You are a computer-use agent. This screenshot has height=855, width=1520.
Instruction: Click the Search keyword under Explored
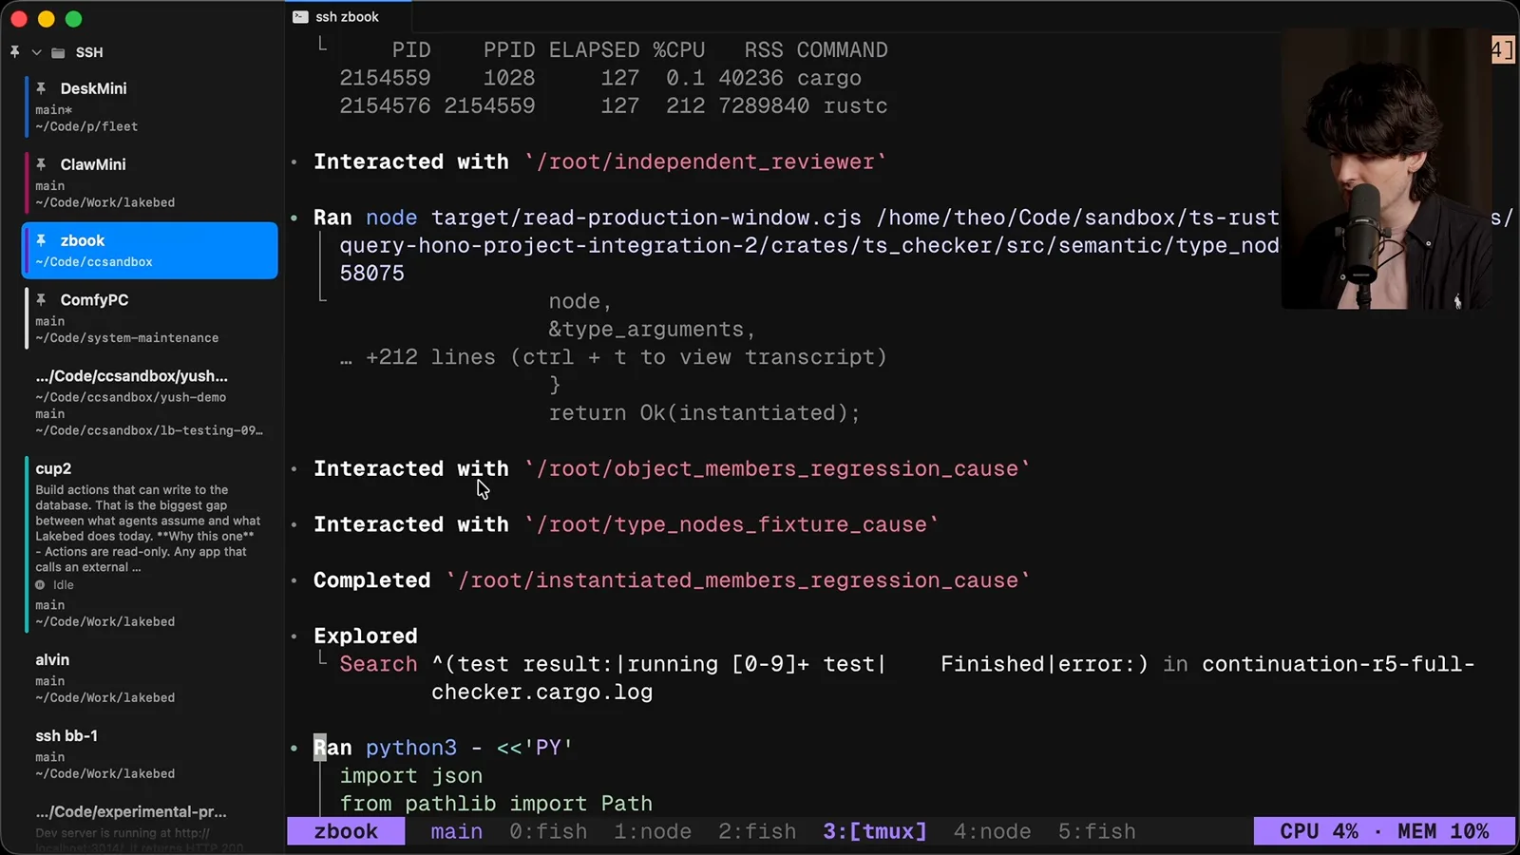coord(378,664)
